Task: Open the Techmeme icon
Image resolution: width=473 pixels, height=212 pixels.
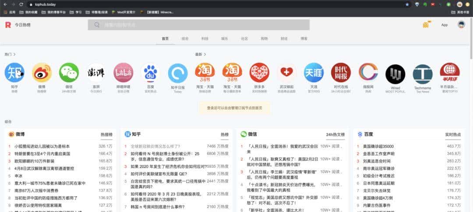Action: [423, 74]
